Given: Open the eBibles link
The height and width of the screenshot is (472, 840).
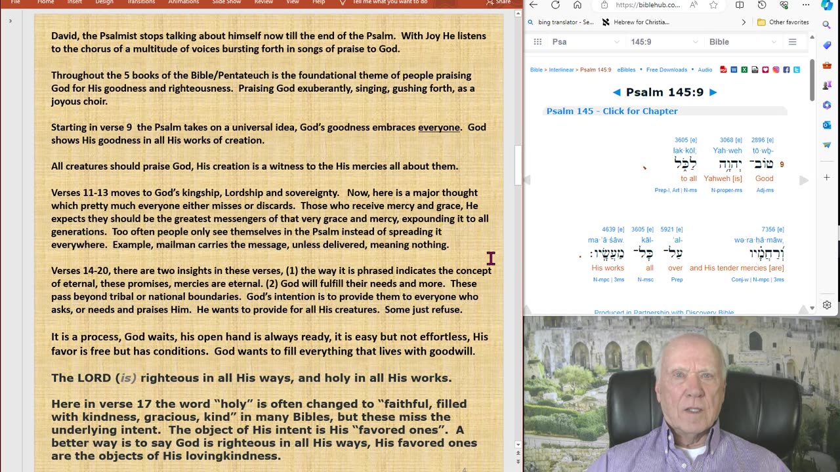Looking at the screenshot, I should pyautogui.click(x=626, y=69).
